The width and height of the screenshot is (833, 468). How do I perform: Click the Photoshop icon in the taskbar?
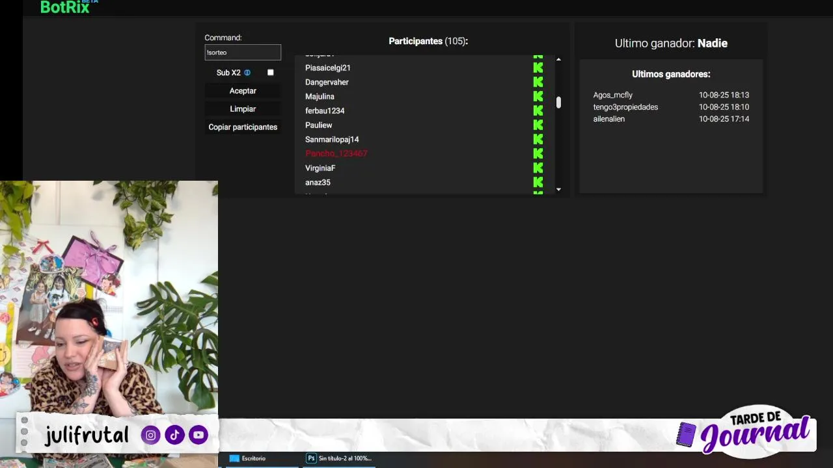click(311, 458)
